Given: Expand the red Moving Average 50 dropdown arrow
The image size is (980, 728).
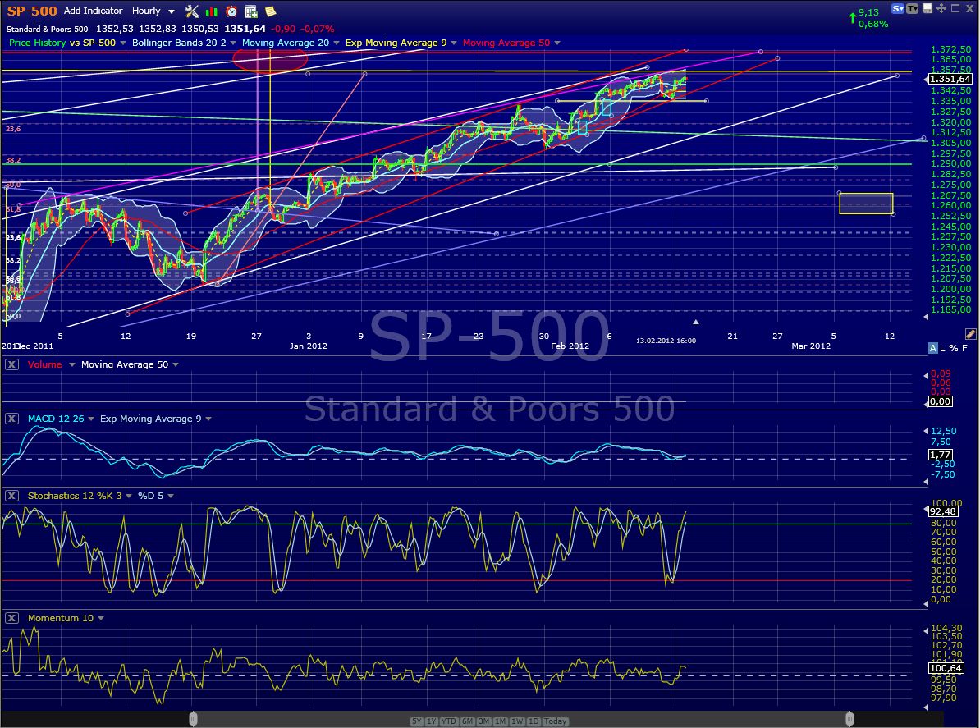Looking at the screenshot, I should [x=556, y=43].
